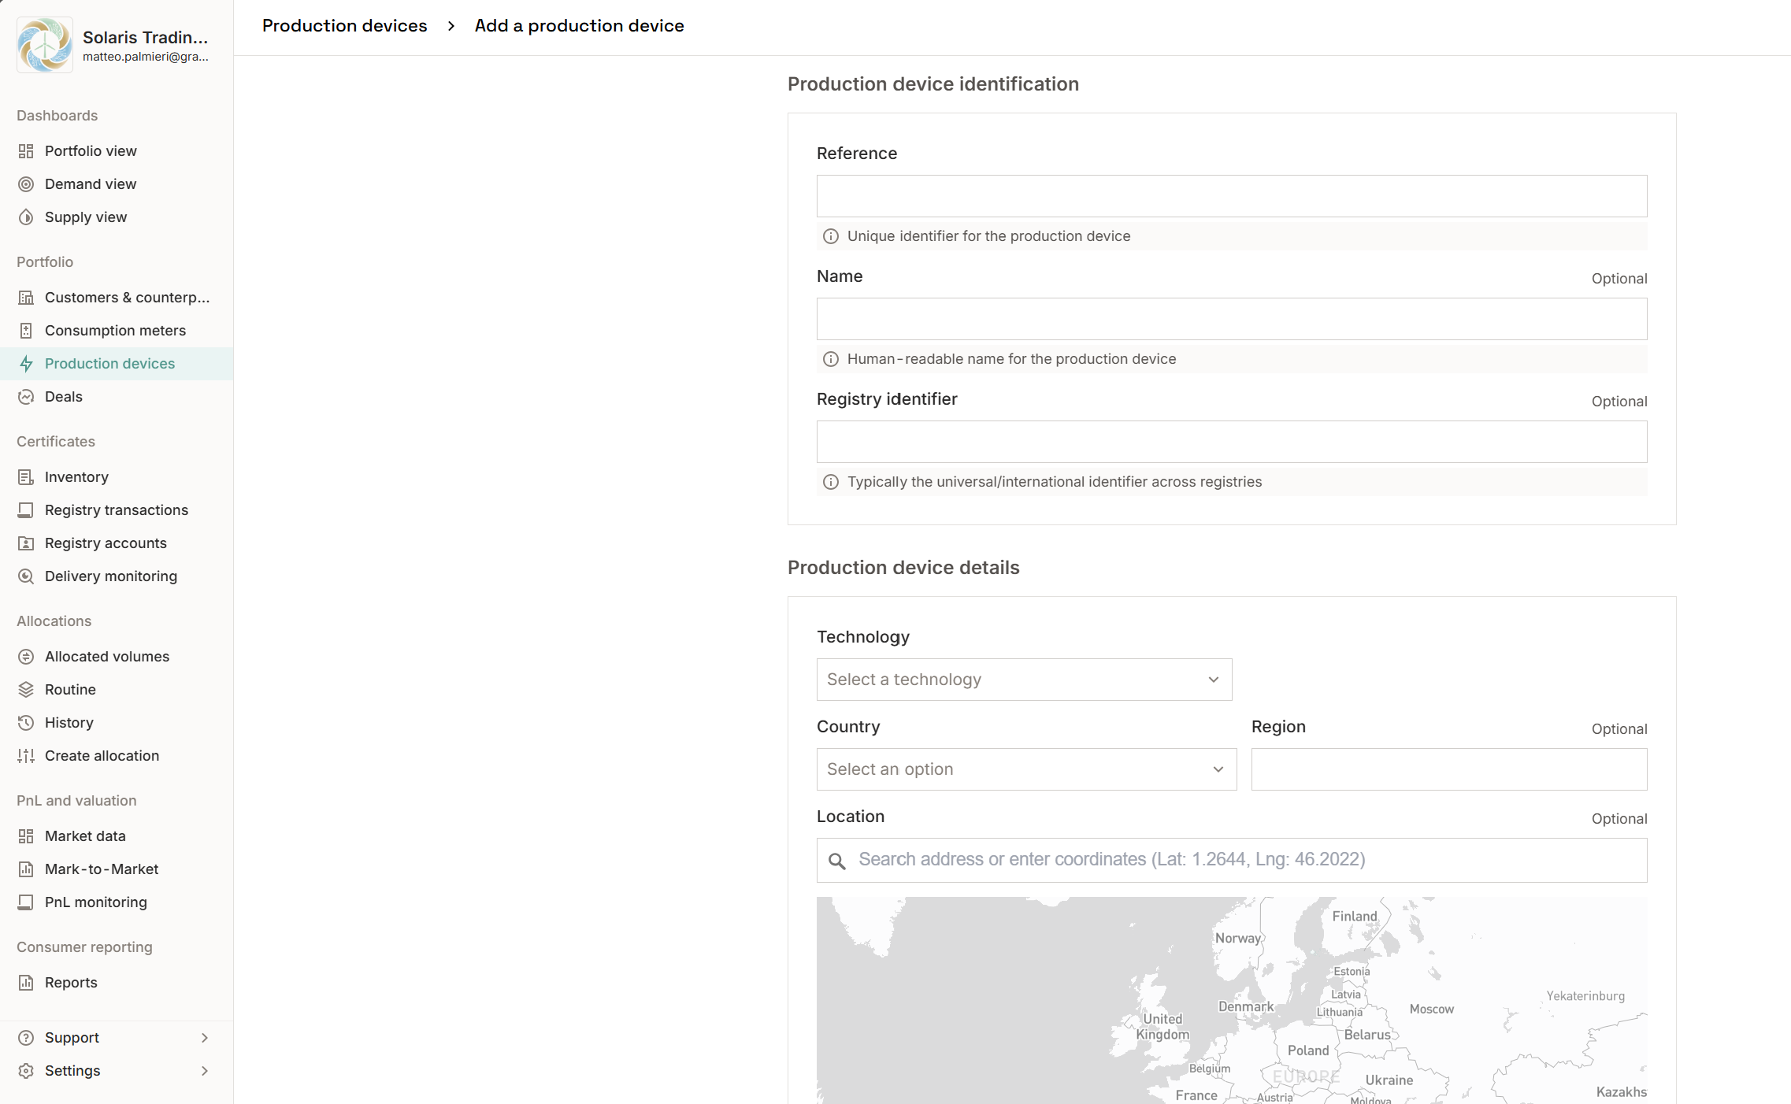Open the Deals sidebar link
The height and width of the screenshot is (1104, 1791).
[63, 397]
